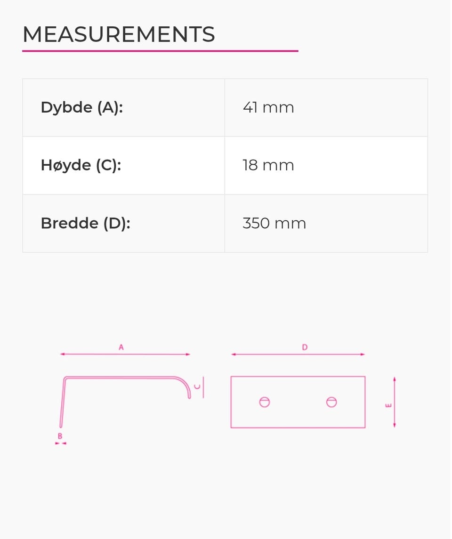Click the 18 mm height value
Screen dimensions: 452x539
coord(268,165)
